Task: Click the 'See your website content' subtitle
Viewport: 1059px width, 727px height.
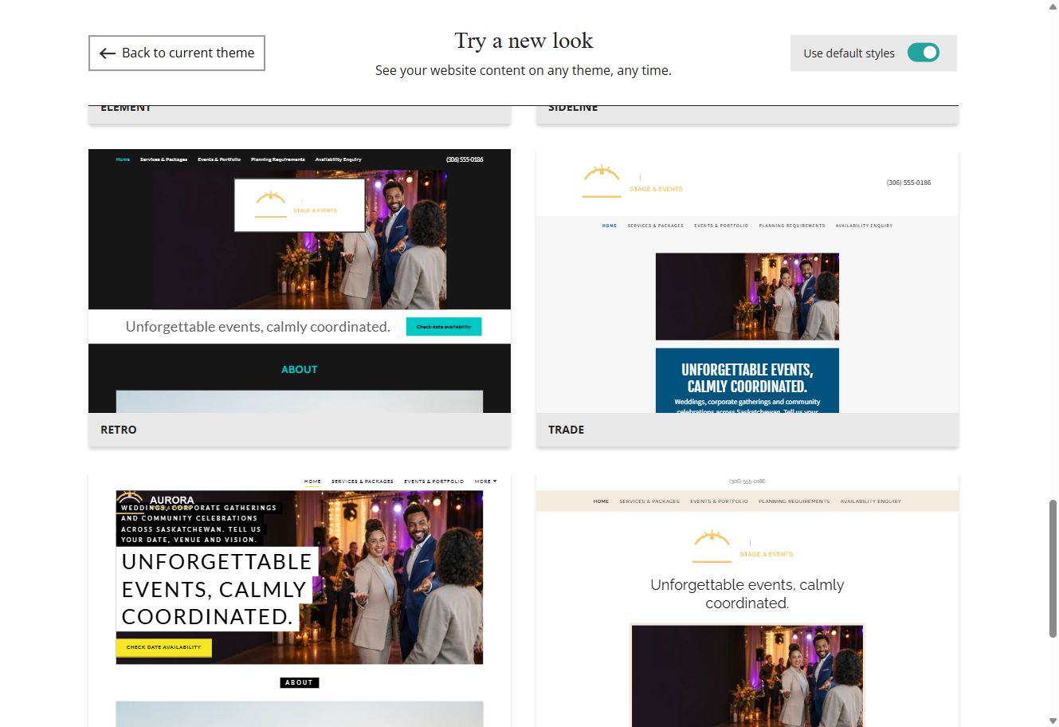Action: pyautogui.click(x=524, y=70)
